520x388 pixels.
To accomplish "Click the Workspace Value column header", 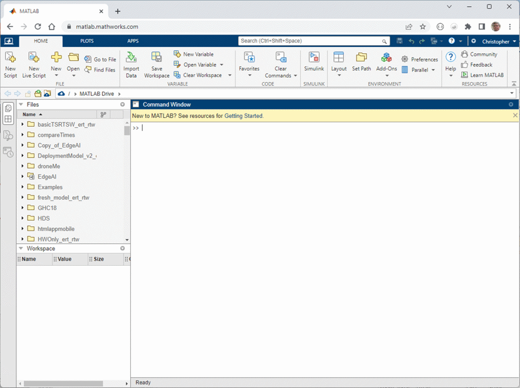I will pos(70,259).
